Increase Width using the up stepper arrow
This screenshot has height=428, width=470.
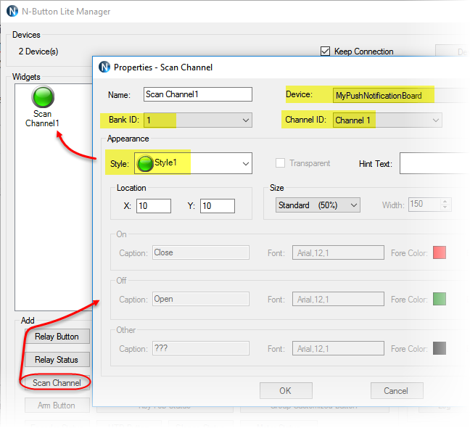pos(445,202)
